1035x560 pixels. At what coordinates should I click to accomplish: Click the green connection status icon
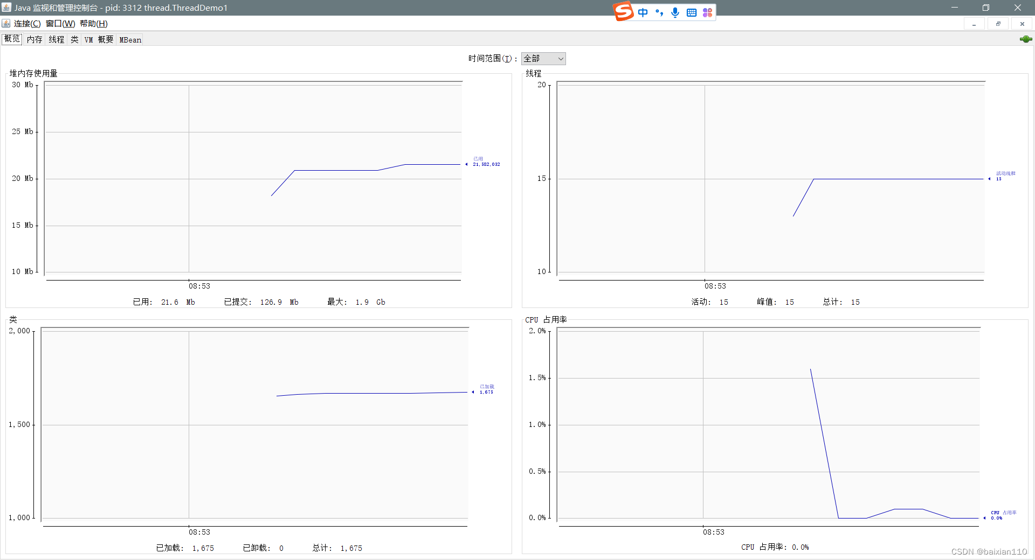[1026, 39]
